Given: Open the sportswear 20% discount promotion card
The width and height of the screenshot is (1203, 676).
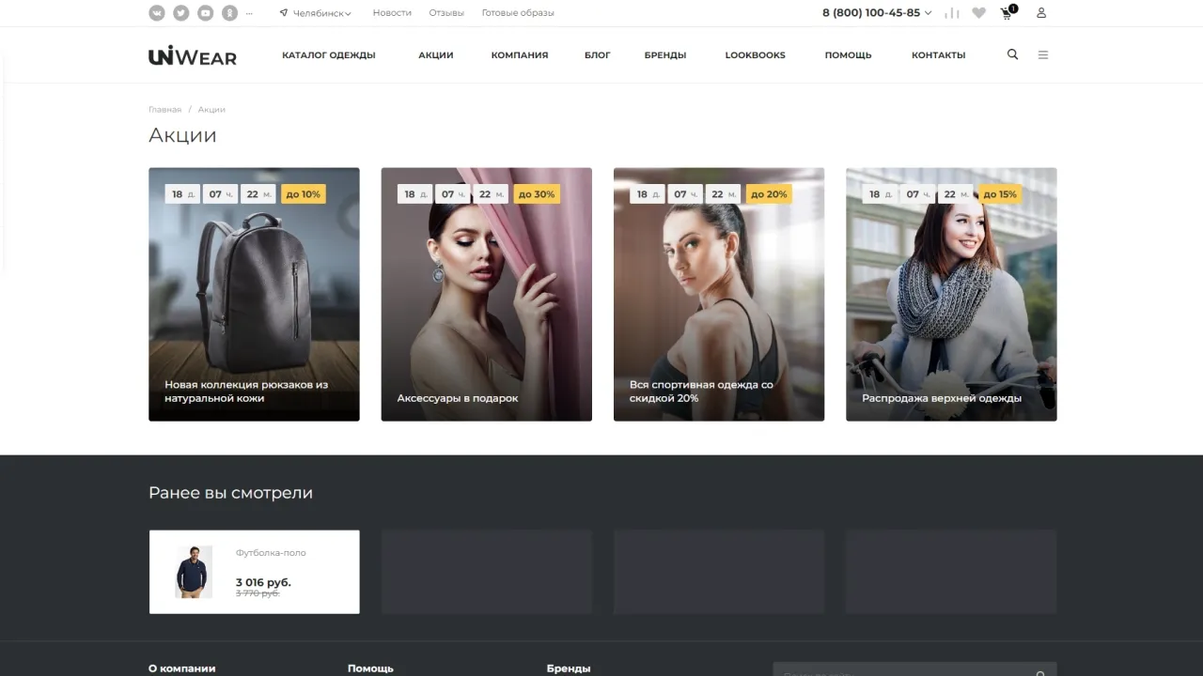Looking at the screenshot, I should 719,294.
